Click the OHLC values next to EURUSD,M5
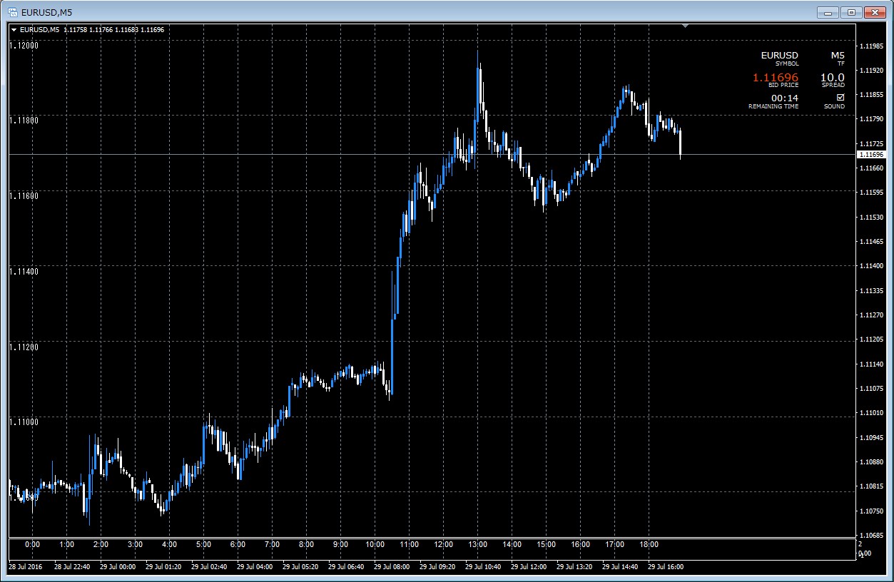The width and height of the screenshot is (894, 582). pyautogui.click(x=113, y=30)
